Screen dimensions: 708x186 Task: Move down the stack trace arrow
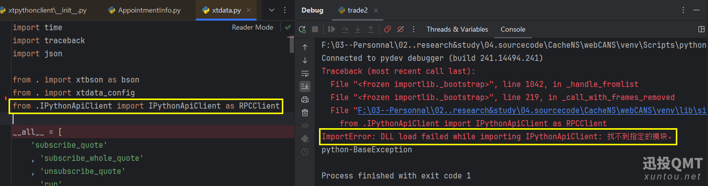point(305,60)
